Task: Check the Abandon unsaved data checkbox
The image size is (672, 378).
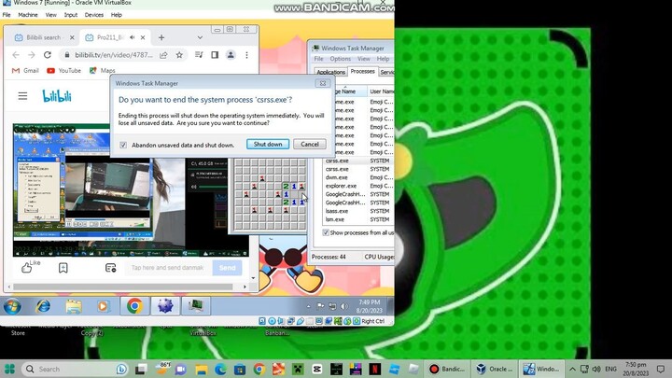Action: coord(123,145)
